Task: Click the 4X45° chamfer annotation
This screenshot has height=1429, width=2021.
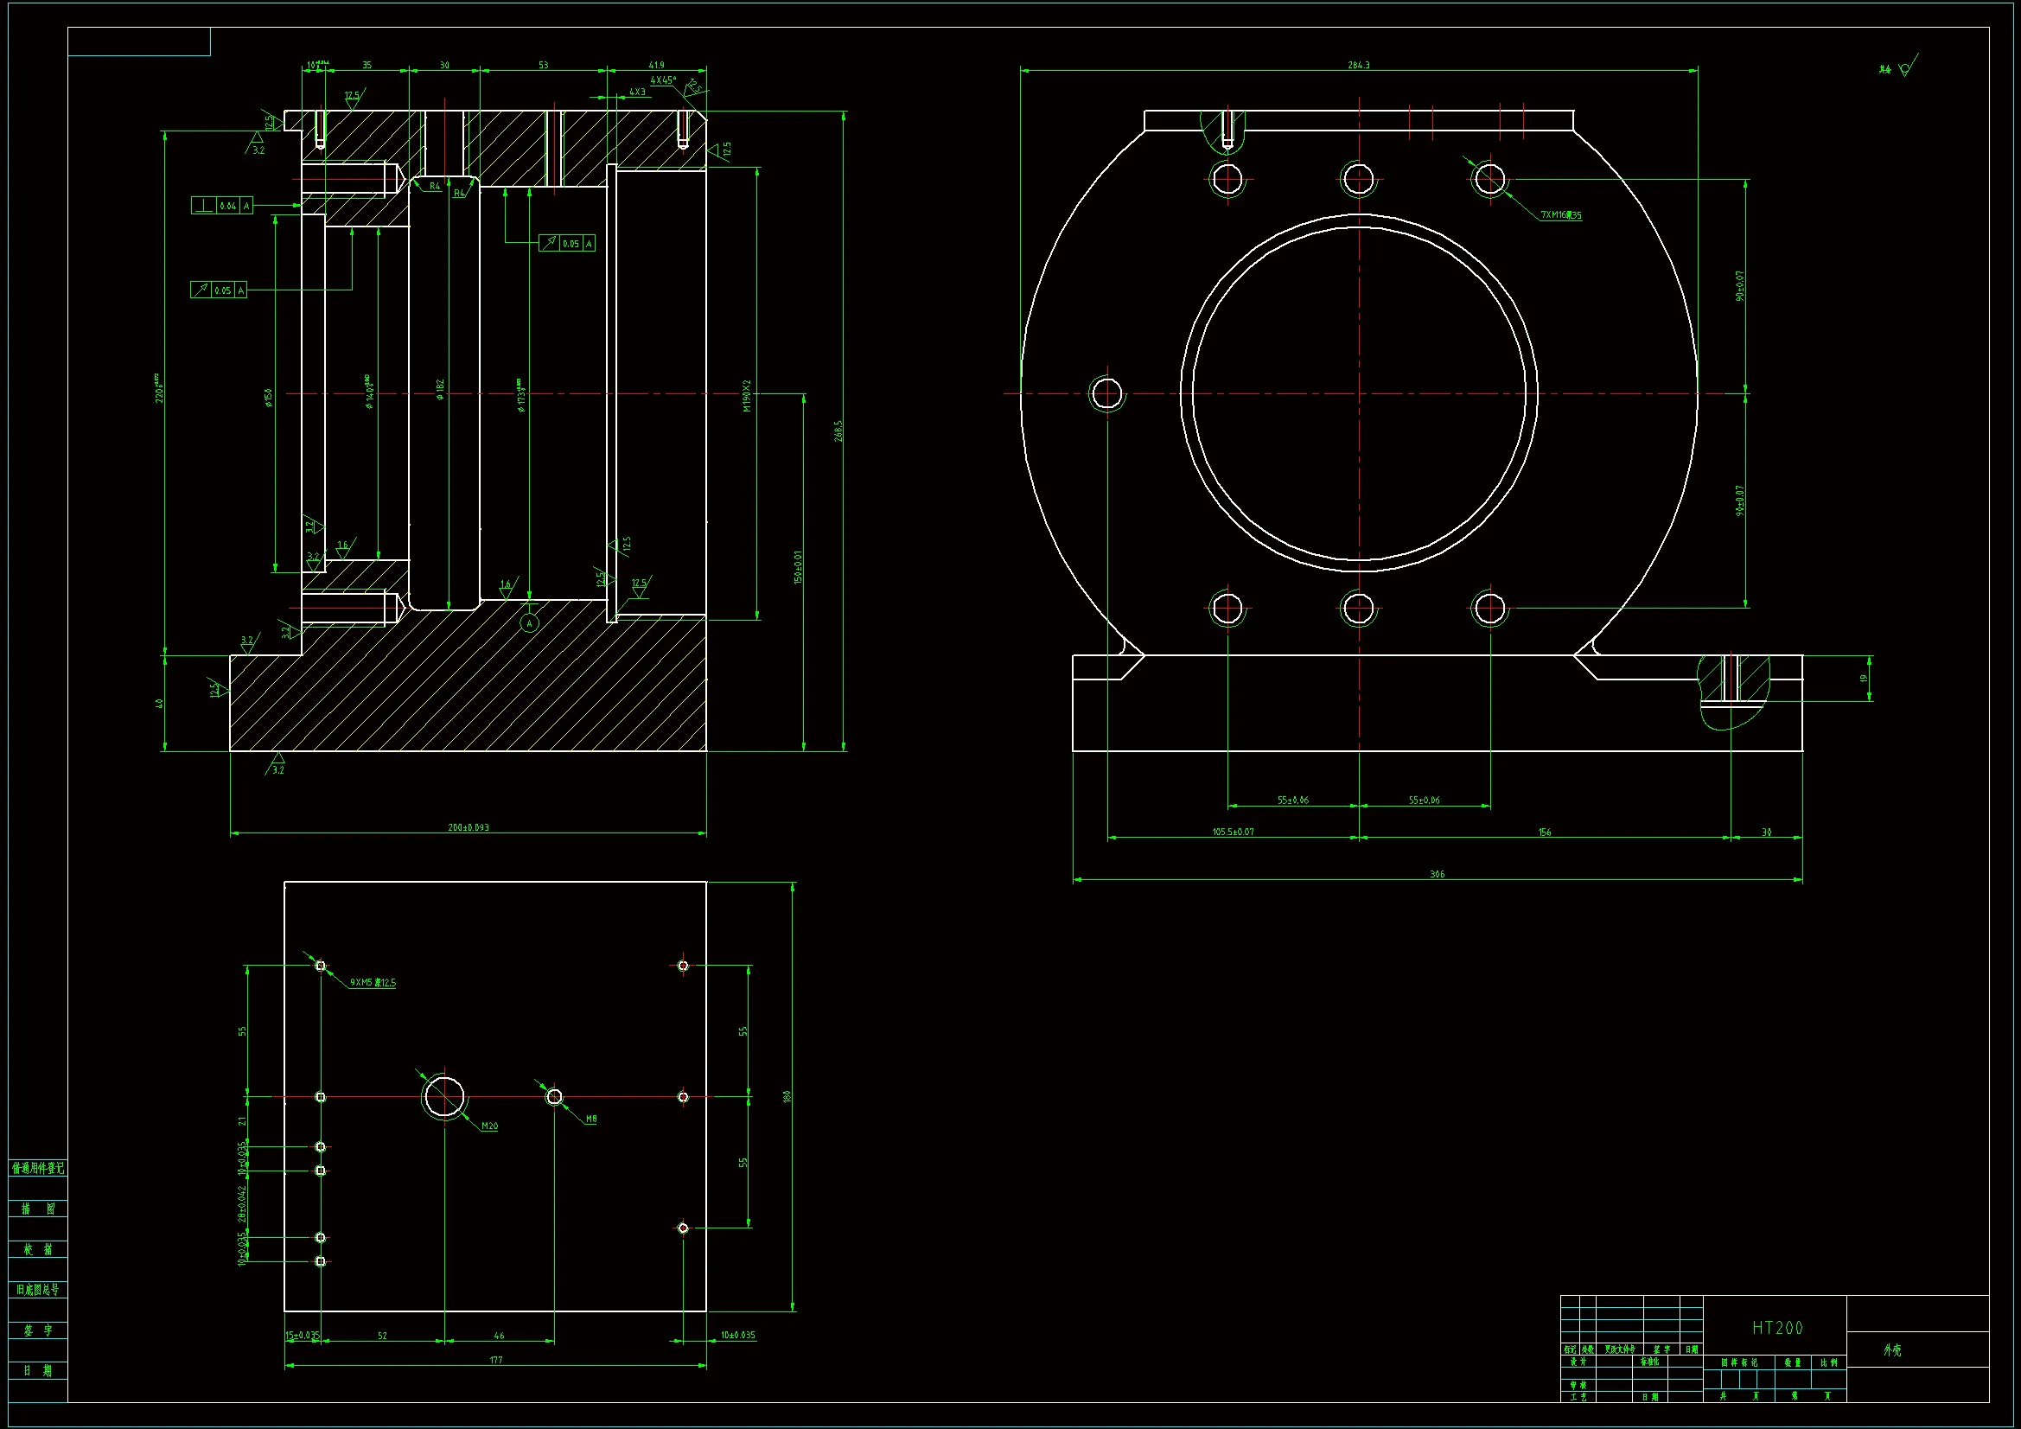Action: [663, 80]
